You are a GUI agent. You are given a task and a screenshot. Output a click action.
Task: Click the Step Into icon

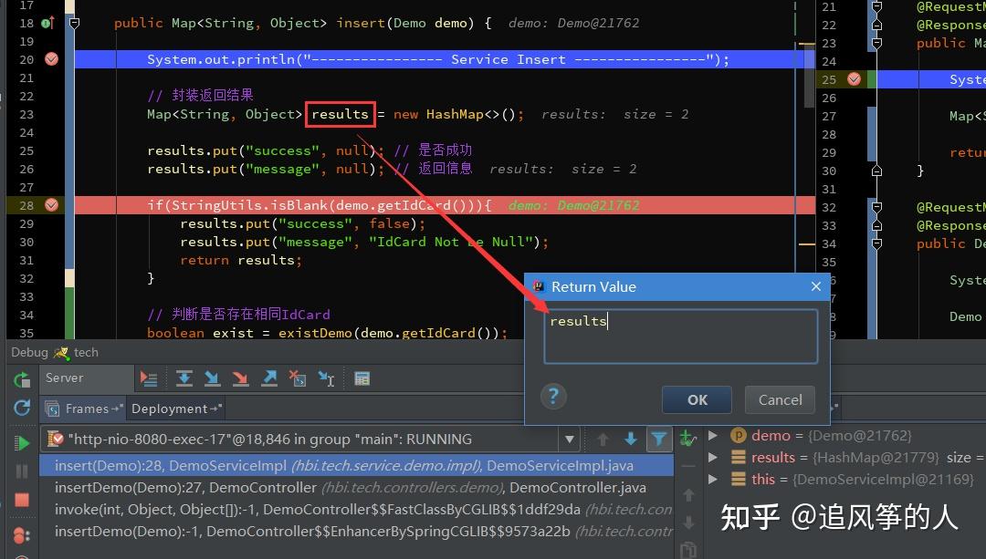[213, 378]
